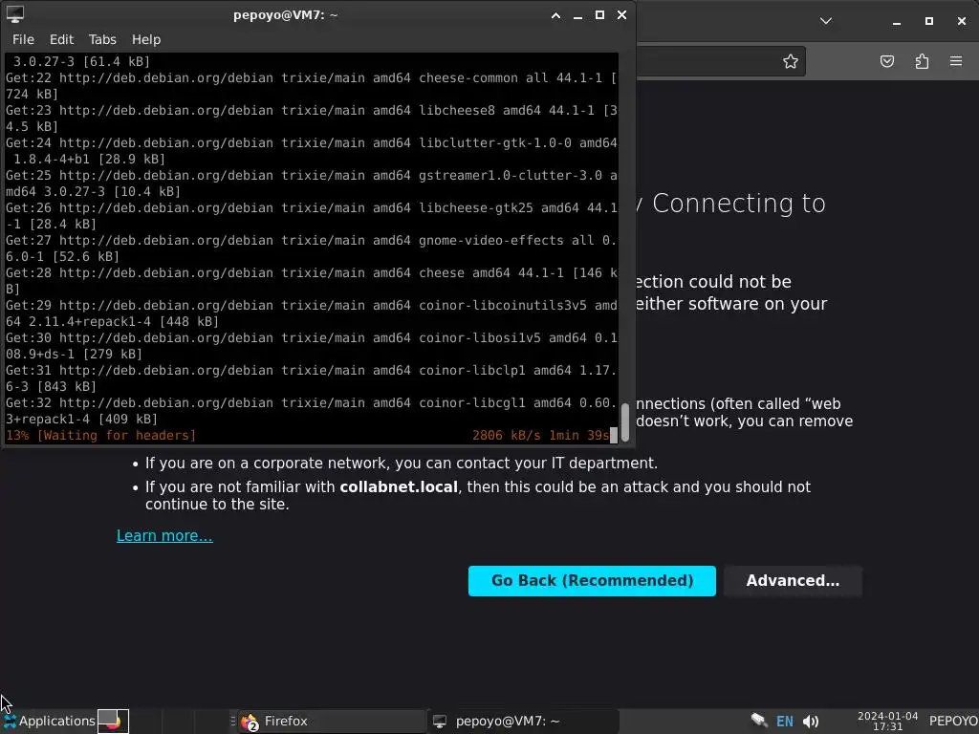Screen dimensions: 979x734
Task: Close the pepoyo@VM7 terminal window
Action: pos(621,15)
